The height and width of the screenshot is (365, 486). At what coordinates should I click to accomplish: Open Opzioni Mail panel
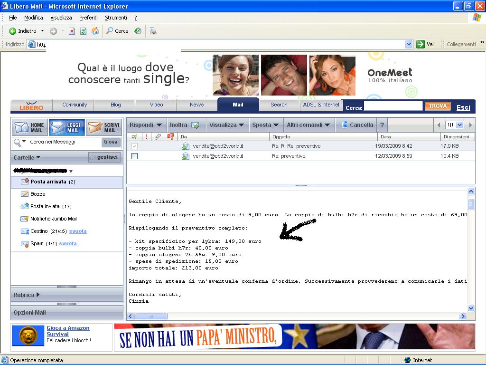tap(67, 313)
